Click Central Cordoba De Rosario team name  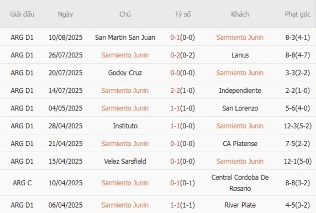(x=240, y=183)
